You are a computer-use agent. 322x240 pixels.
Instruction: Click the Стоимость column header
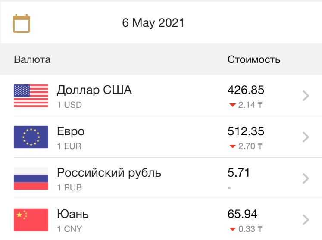(254, 59)
